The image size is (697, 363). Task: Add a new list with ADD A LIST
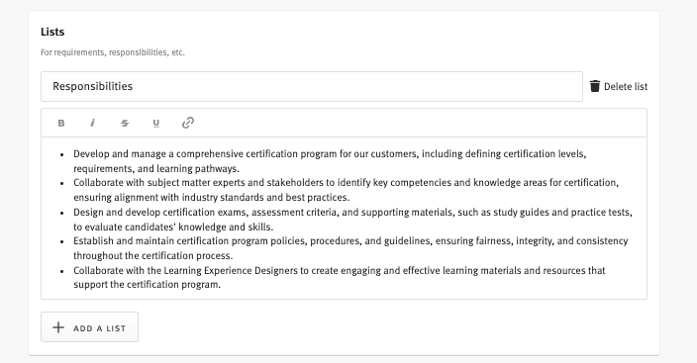[x=89, y=327]
